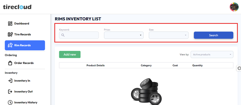Go to the Dashboard menu item
The height and width of the screenshot is (105, 241).
point(21,24)
